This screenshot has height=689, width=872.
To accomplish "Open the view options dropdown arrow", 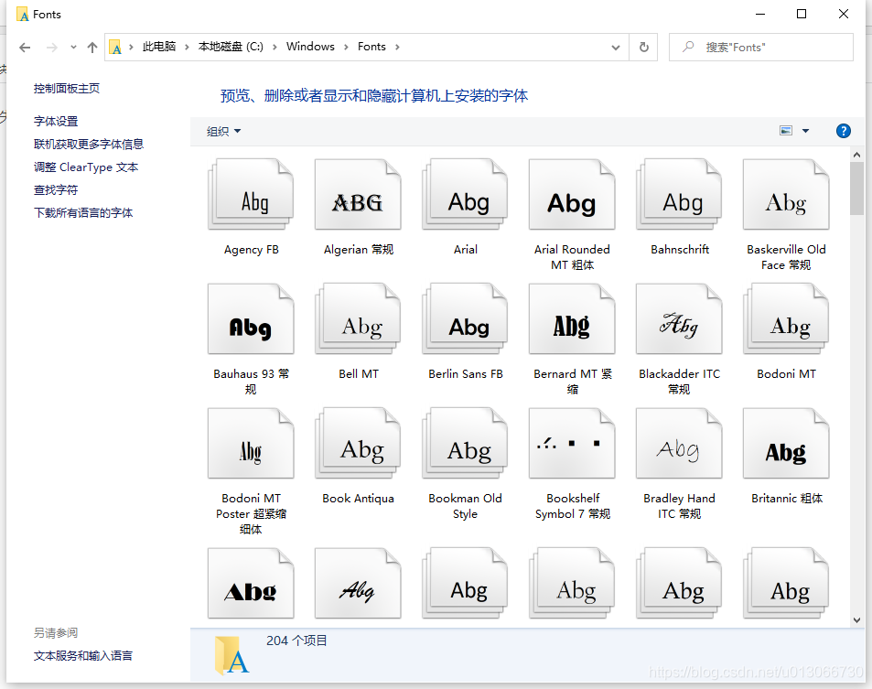I will click(805, 131).
